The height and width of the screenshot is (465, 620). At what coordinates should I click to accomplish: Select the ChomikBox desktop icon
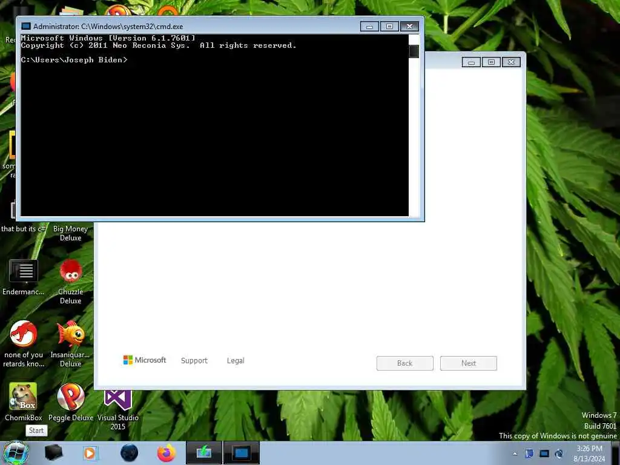(24, 402)
